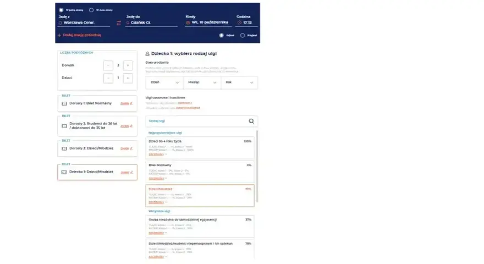Expand Szczegóły under selected Dzieci/Młodzież discount
The height and width of the screenshot is (264, 484).
click(157, 202)
